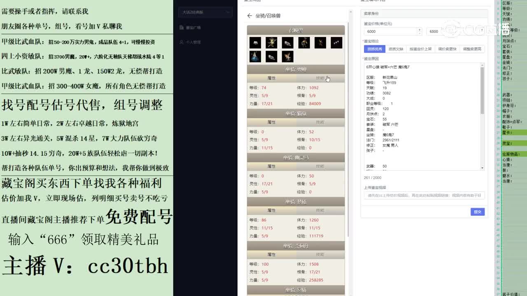Decrease the 6000 price with down stepper
The width and height of the screenshot is (527, 296).
[420, 33]
